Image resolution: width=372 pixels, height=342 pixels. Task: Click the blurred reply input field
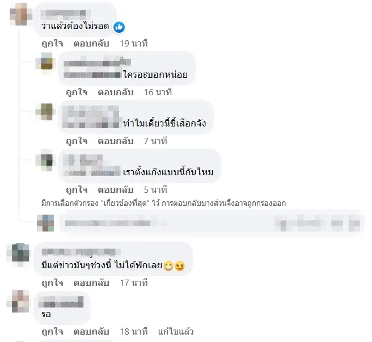coord(211,223)
